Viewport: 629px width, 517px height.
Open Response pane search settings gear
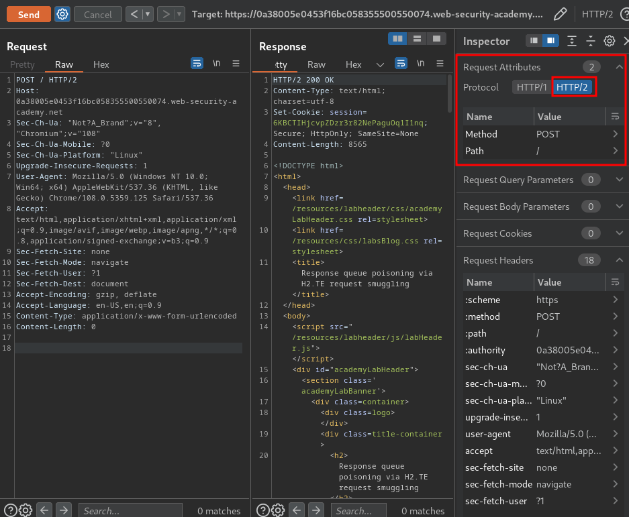[x=278, y=510]
